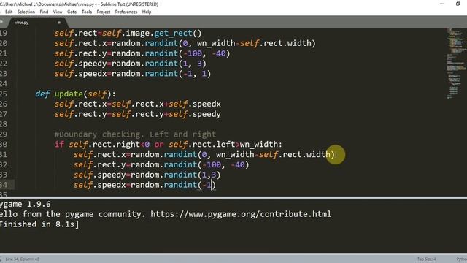This screenshot has width=467, height=263.
Task: Click the '#Boundary checking' comment line
Action: 135,134
